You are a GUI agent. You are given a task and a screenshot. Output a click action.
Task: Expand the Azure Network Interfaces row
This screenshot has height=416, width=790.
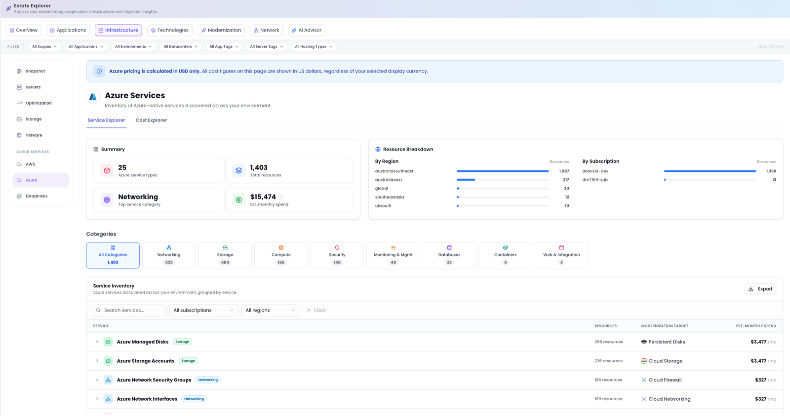pos(97,399)
